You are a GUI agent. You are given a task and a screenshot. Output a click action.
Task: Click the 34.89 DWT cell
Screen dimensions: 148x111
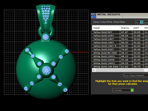click(138, 63)
